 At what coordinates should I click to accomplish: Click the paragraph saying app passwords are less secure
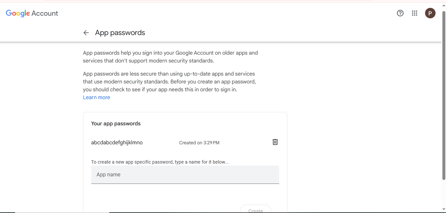pyautogui.click(x=169, y=81)
